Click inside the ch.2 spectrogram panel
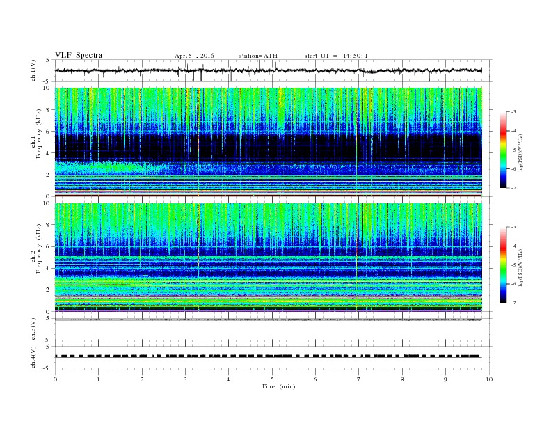 [x=268, y=258]
